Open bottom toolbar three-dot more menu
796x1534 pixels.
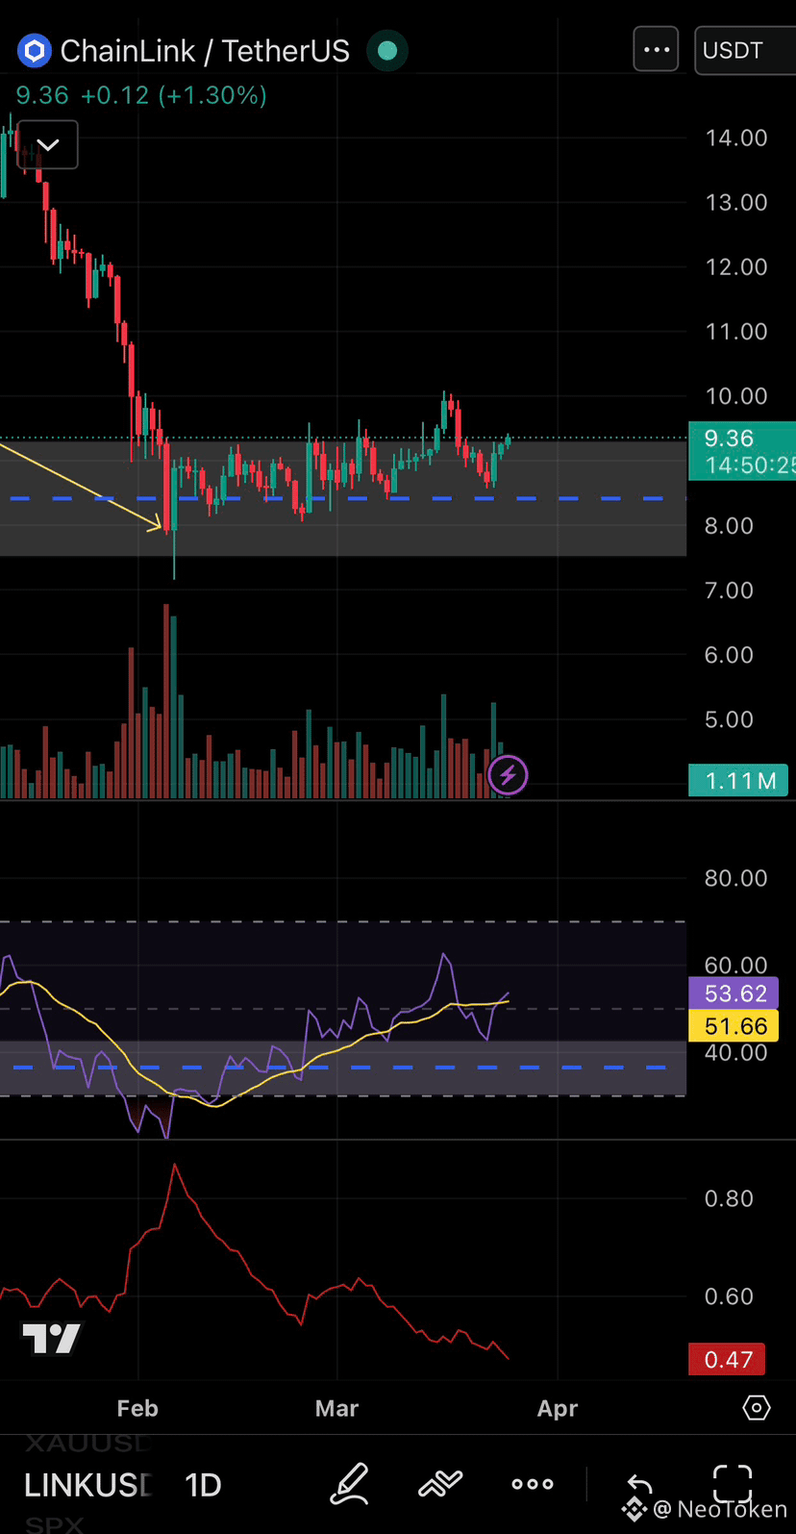(533, 1484)
